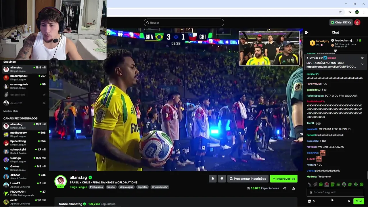Viewport: 368px width, 207px height.
Task: Select the Kings League category link
Action: (x=78, y=187)
